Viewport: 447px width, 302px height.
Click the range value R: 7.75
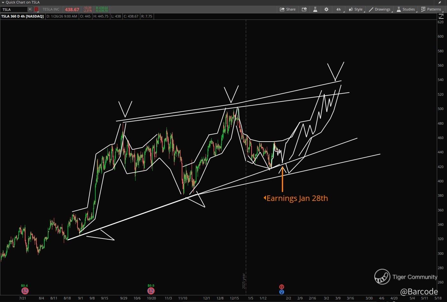147,16
